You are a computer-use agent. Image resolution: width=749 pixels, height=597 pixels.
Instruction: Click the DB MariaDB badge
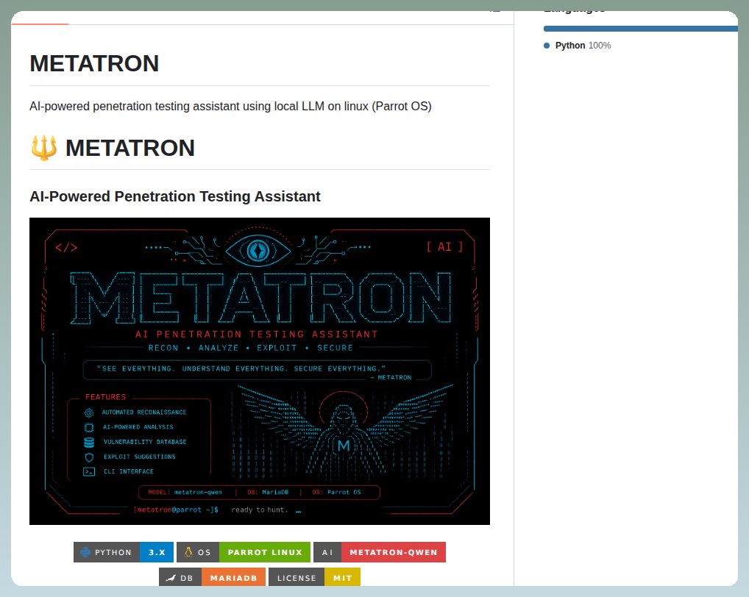[212, 577]
